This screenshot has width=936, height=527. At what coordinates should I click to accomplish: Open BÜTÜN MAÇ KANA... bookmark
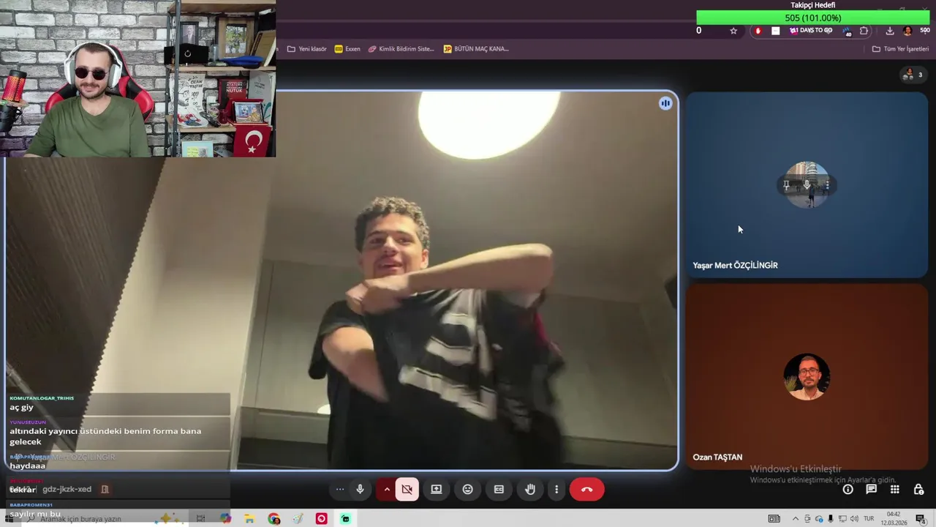476,49
